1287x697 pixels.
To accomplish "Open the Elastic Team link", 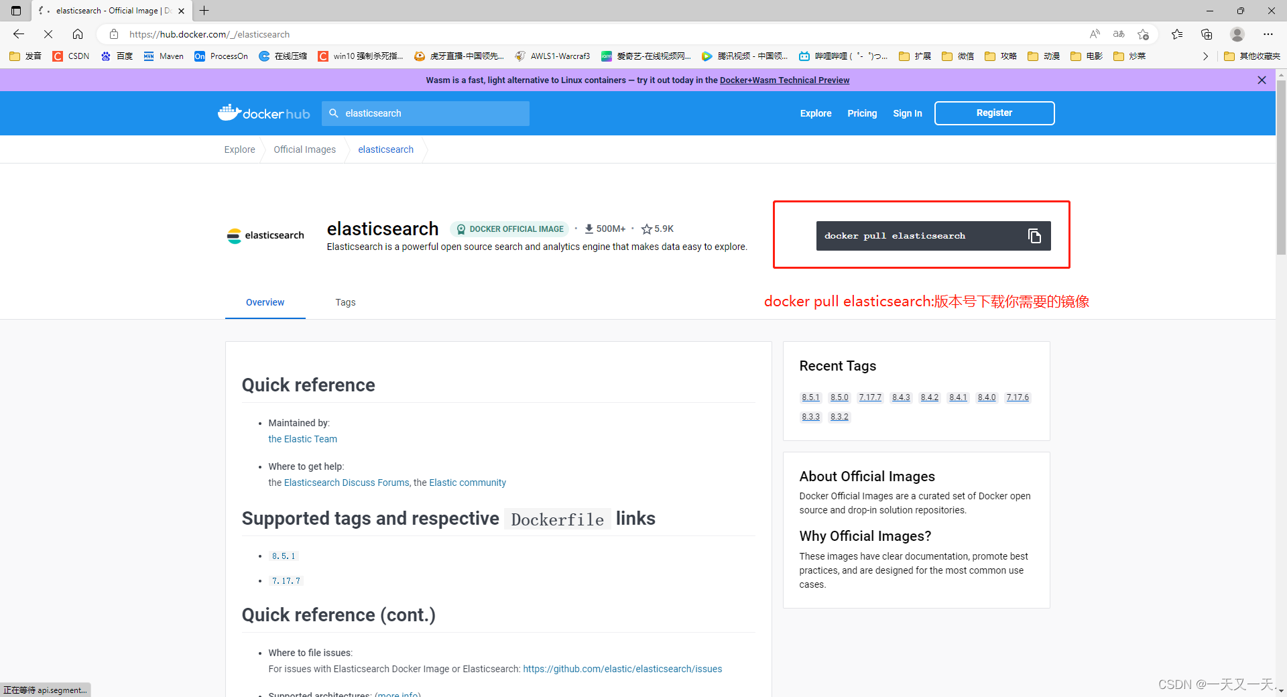I will point(302,439).
